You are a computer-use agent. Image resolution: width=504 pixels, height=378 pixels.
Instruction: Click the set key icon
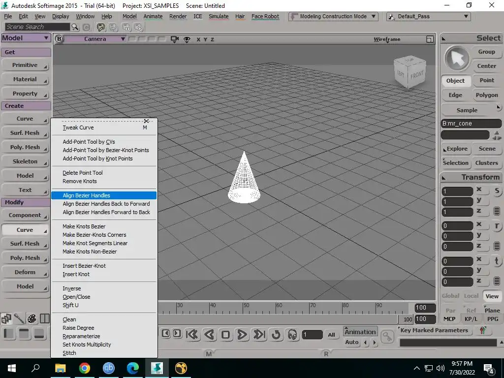pyautogui.click(x=387, y=337)
